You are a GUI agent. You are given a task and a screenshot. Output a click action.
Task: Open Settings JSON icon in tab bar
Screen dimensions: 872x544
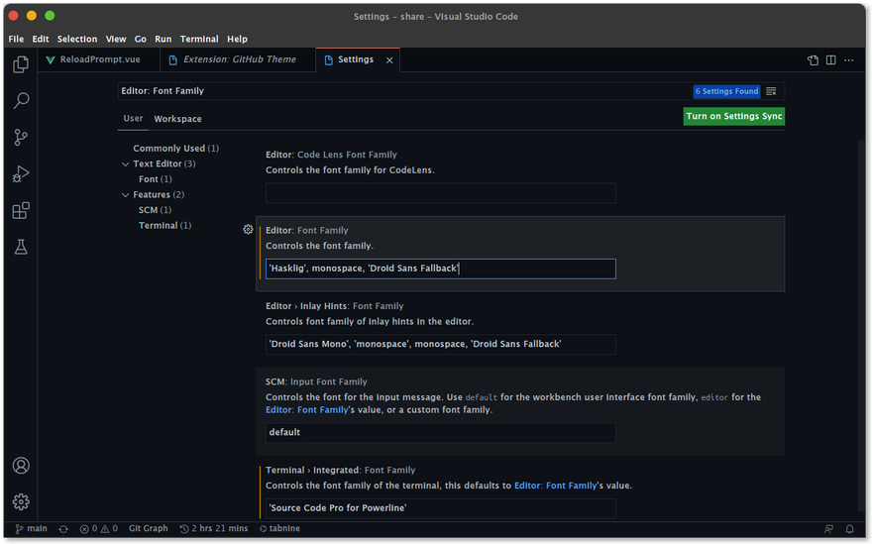(x=813, y=60)
